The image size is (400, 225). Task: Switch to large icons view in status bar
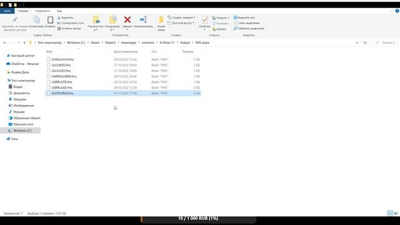pos(396,213)
